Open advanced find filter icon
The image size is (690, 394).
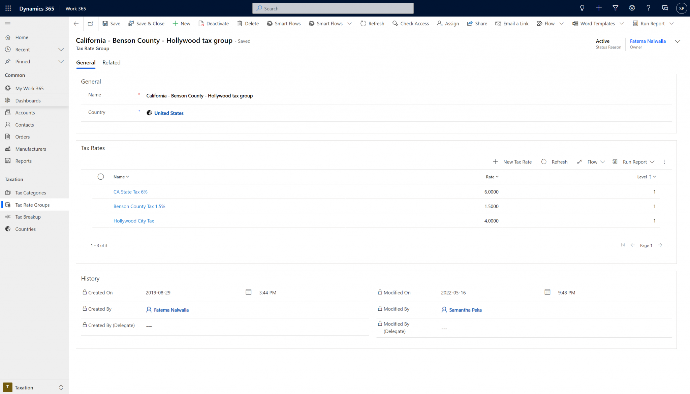point(615,8)
